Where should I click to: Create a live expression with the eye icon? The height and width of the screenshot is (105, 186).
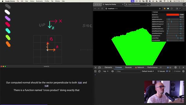[112, 71]
